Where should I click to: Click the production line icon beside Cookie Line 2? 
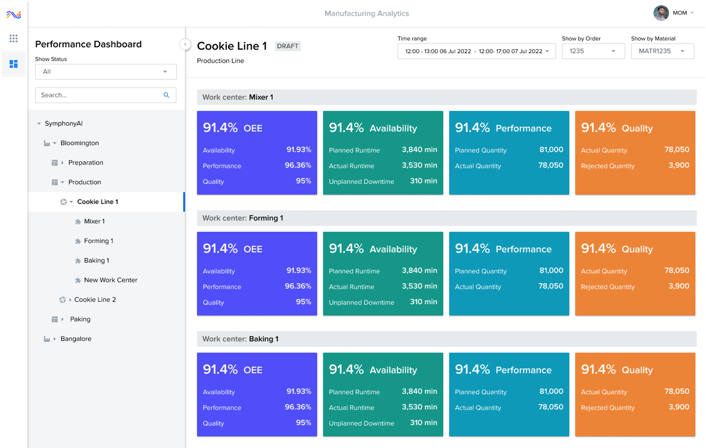coord(63,300)
